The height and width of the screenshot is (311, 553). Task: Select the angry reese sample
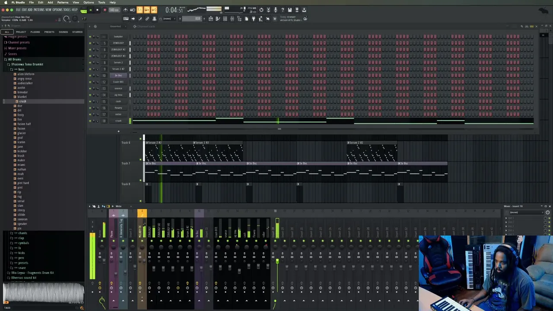point(24,79)
